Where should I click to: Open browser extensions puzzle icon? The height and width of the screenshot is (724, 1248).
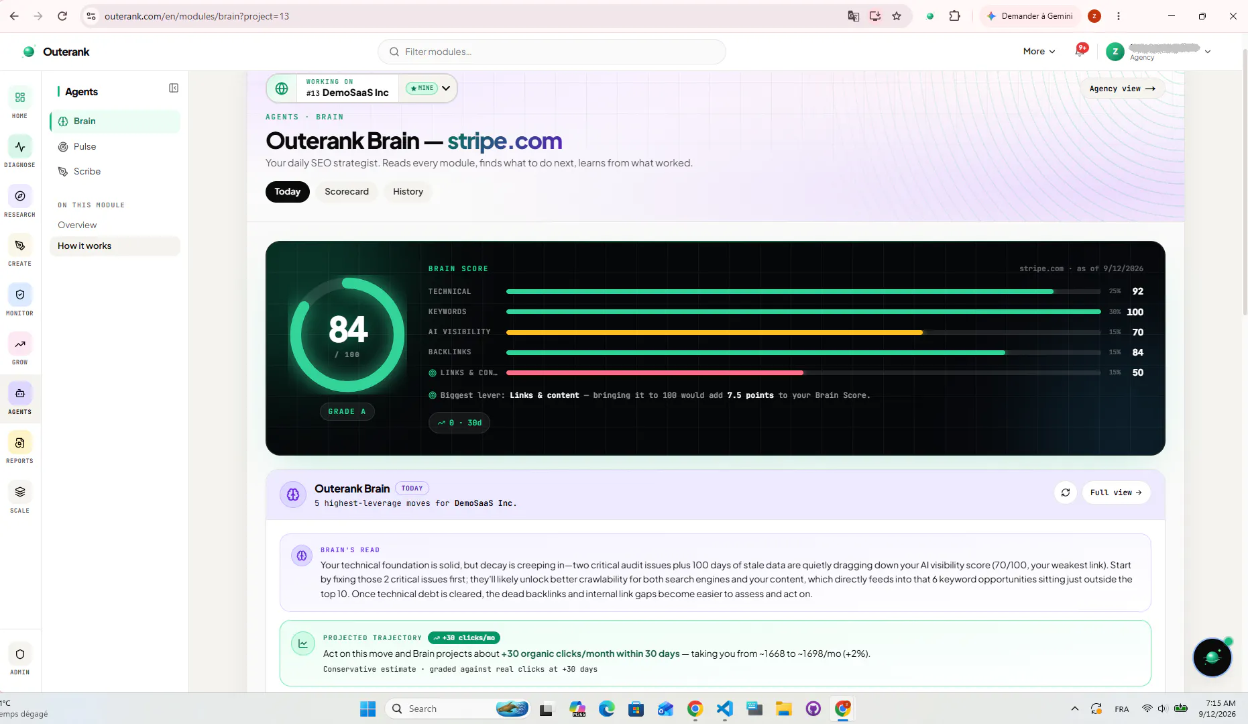click(x=954, y=16)
